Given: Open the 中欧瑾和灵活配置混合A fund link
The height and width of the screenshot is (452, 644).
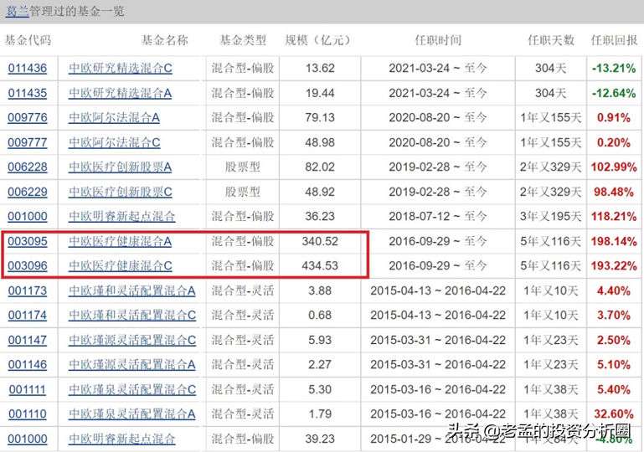Looking at the screenshot, I should 131,290.
